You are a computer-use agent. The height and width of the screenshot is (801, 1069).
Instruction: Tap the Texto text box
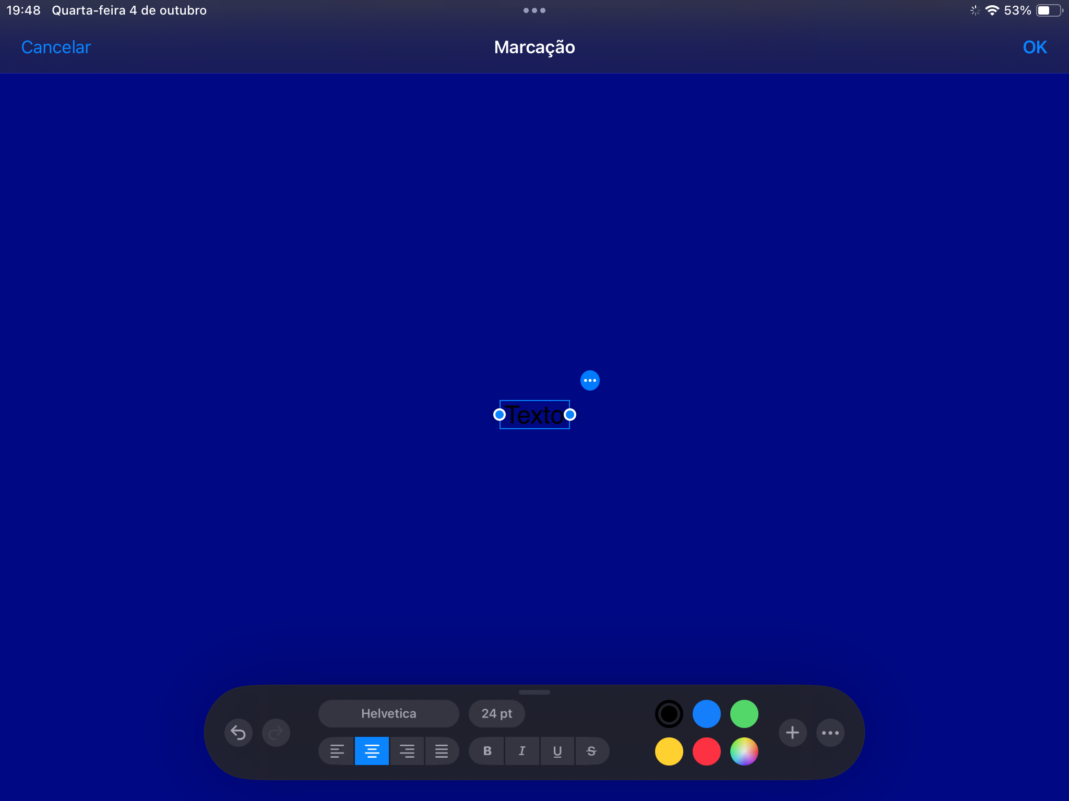pos(534,415)
